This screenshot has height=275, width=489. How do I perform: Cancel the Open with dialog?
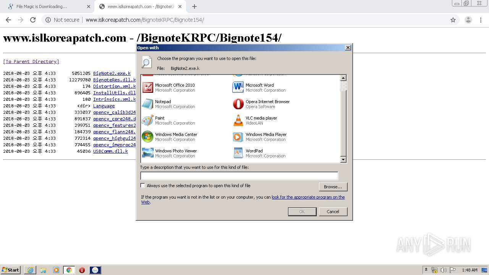click(333, 212)
